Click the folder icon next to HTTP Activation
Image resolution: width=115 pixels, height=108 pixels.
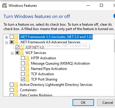click(x=27, y=58)
